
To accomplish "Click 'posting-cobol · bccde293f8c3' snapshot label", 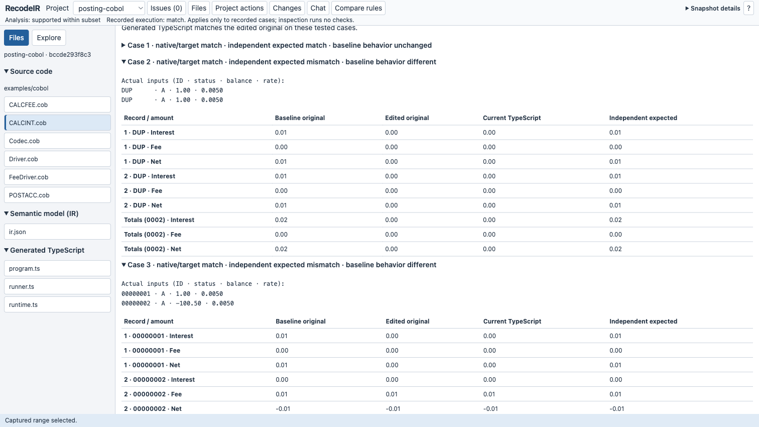I will point(47,55).
